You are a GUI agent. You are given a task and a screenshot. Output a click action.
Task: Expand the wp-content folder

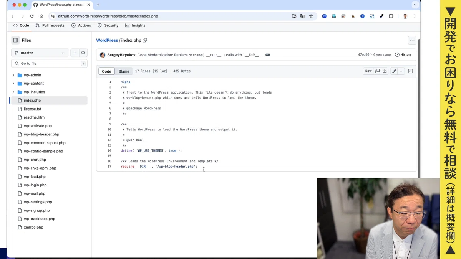[x=13, y=84]
